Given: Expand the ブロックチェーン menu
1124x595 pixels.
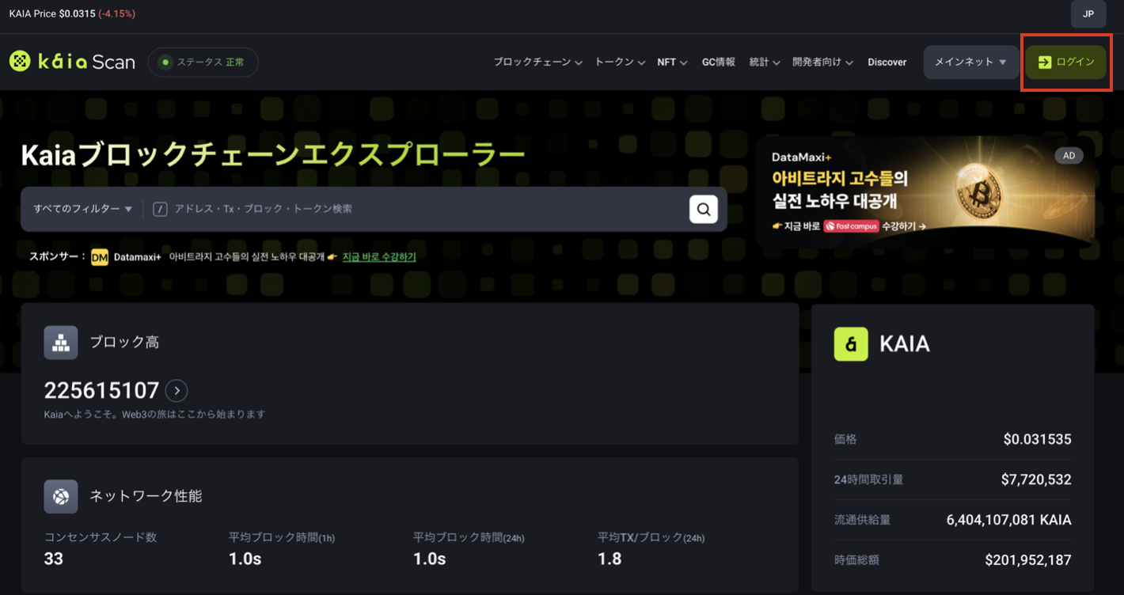Looking at the screenshot, I should click(538, 62).
